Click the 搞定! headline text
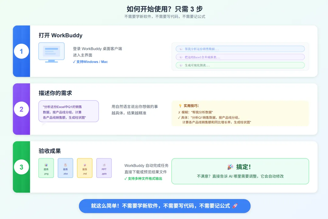This screenshot has height=219, width=328. (244, 167)
